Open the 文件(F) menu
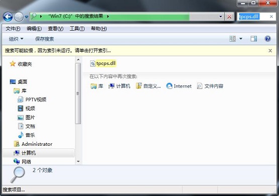The height and width of the screenshot is (196, 279). click(x=13, y=29)
